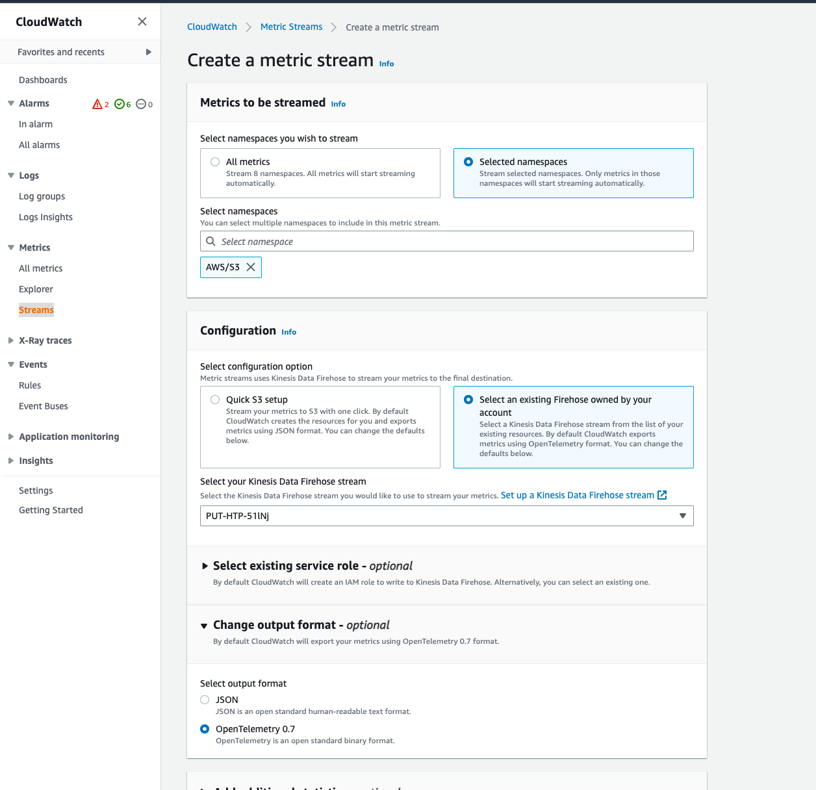Click the Metric Streams breadcrumb link

click(x=291, y=27)
